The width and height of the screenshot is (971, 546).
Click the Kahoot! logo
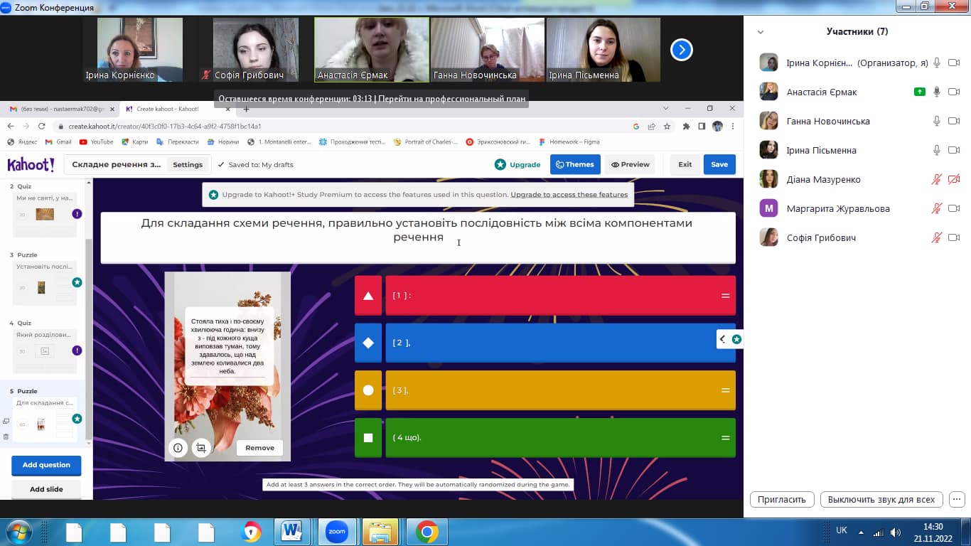coord(31,165)
